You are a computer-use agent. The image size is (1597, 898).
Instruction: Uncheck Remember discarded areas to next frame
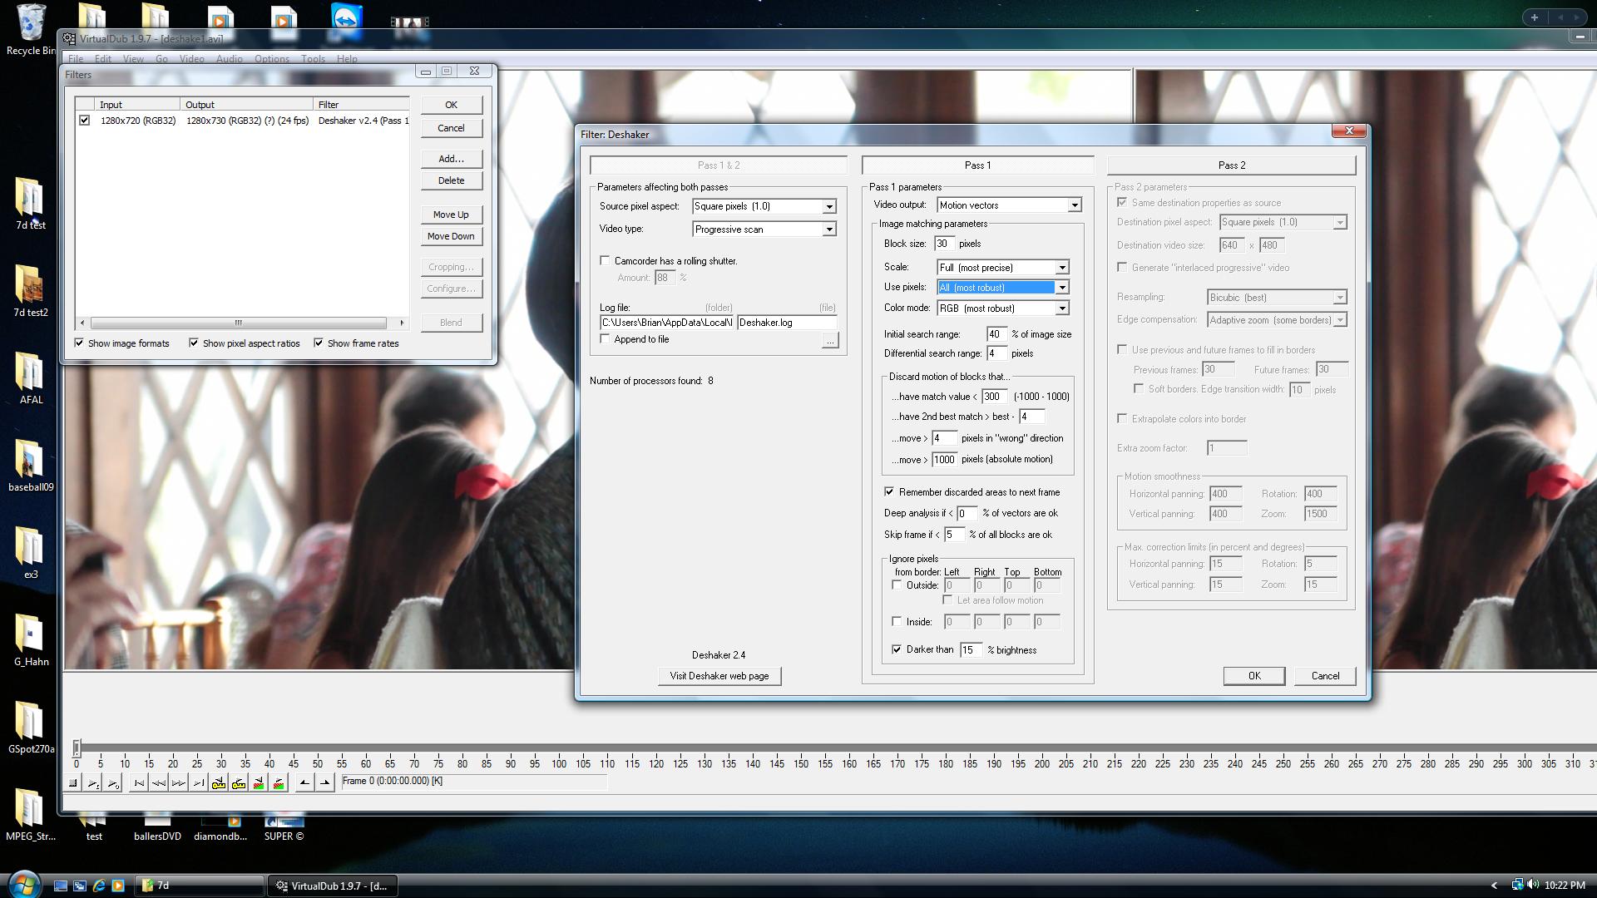[889, 492]
